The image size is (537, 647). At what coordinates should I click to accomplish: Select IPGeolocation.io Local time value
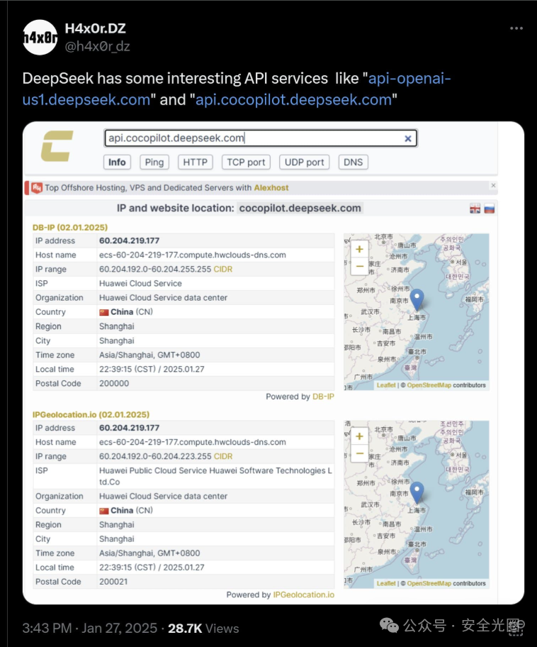point(152,568)
